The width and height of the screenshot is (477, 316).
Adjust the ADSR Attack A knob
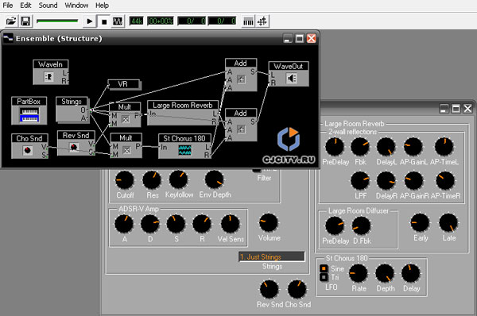[x=124, y=224]
